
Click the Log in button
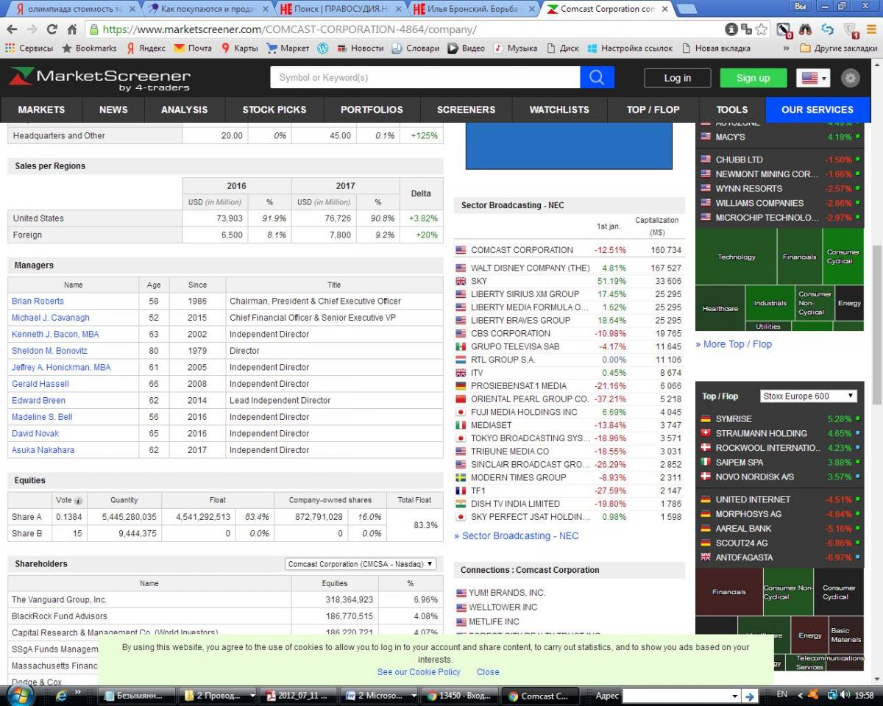pos(678,78)
